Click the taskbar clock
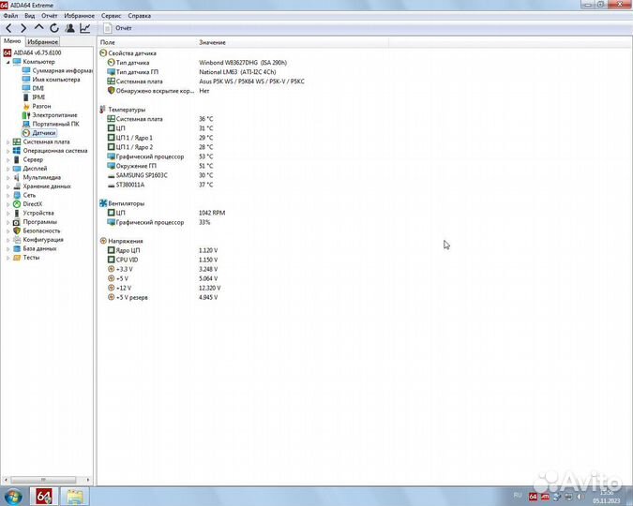This screenshot has height=506, width=633. pyautogui.click(x=607, y=497)
